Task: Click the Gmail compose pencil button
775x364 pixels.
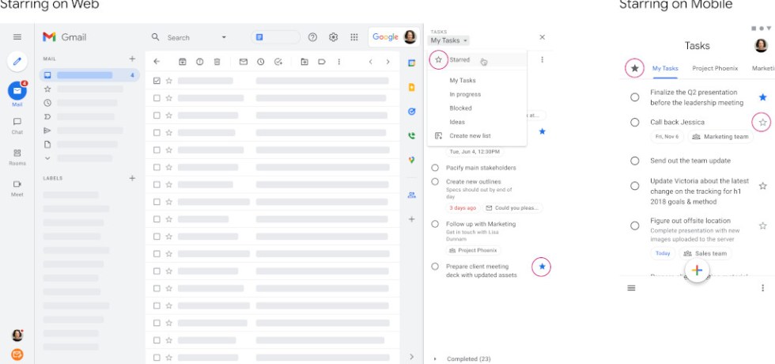Action: click(x=17, y=61)
